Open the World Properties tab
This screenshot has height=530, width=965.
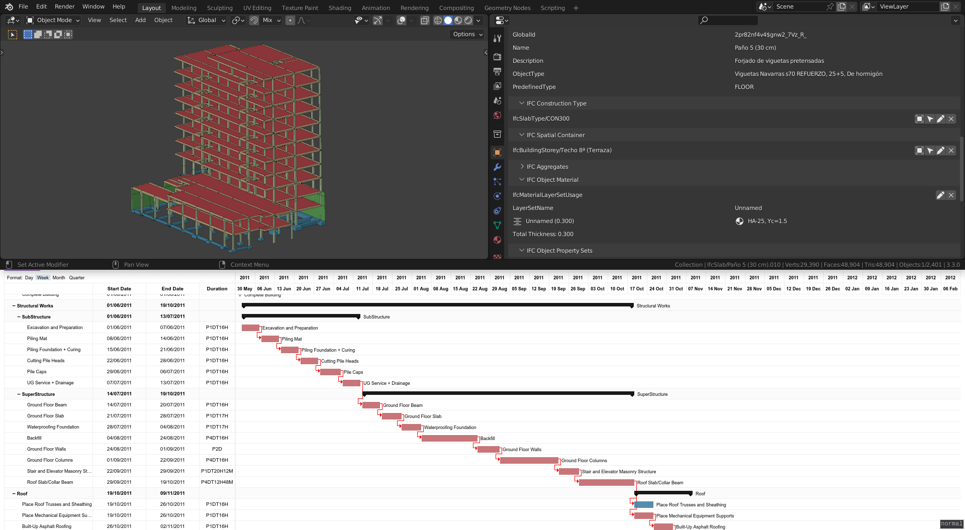(x=497, y=116)
